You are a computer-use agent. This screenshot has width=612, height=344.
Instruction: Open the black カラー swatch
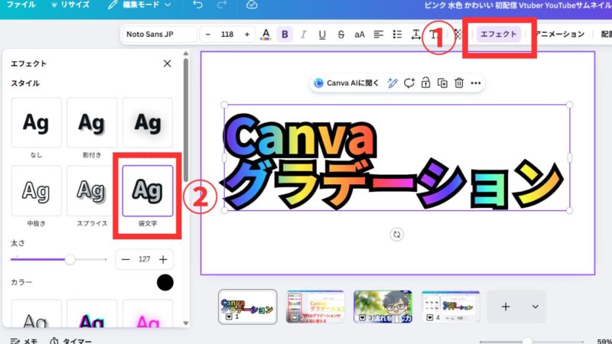(x=165, y=282)
